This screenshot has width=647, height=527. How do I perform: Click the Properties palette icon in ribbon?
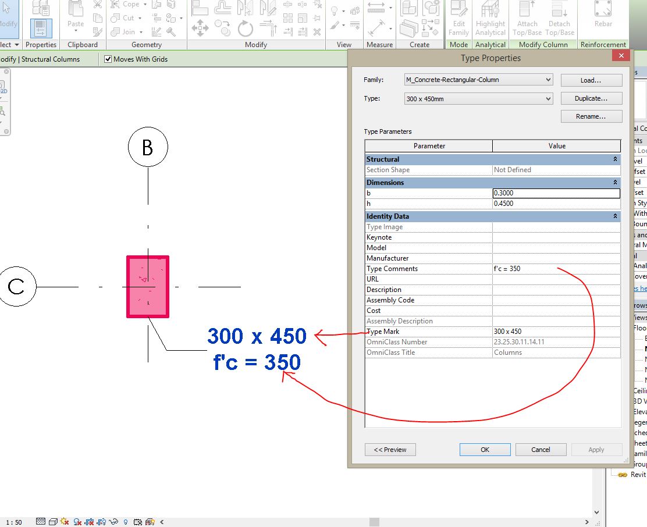click(41, 28)
